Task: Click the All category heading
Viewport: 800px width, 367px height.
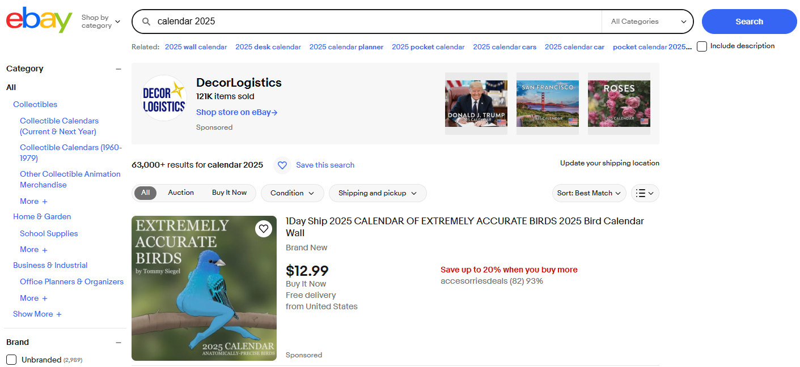Action: click(x=11, y=87)
